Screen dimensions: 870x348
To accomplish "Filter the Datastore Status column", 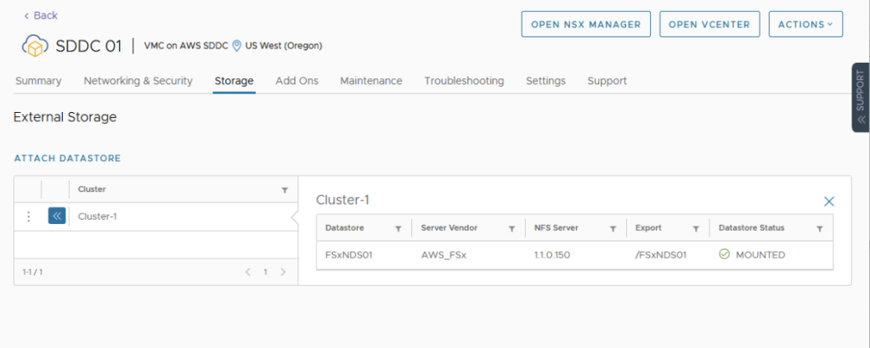I will 820,228.
